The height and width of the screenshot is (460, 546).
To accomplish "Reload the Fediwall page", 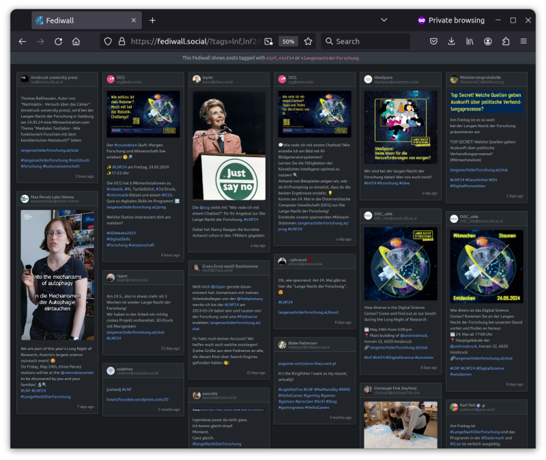I will click(59, 42).
